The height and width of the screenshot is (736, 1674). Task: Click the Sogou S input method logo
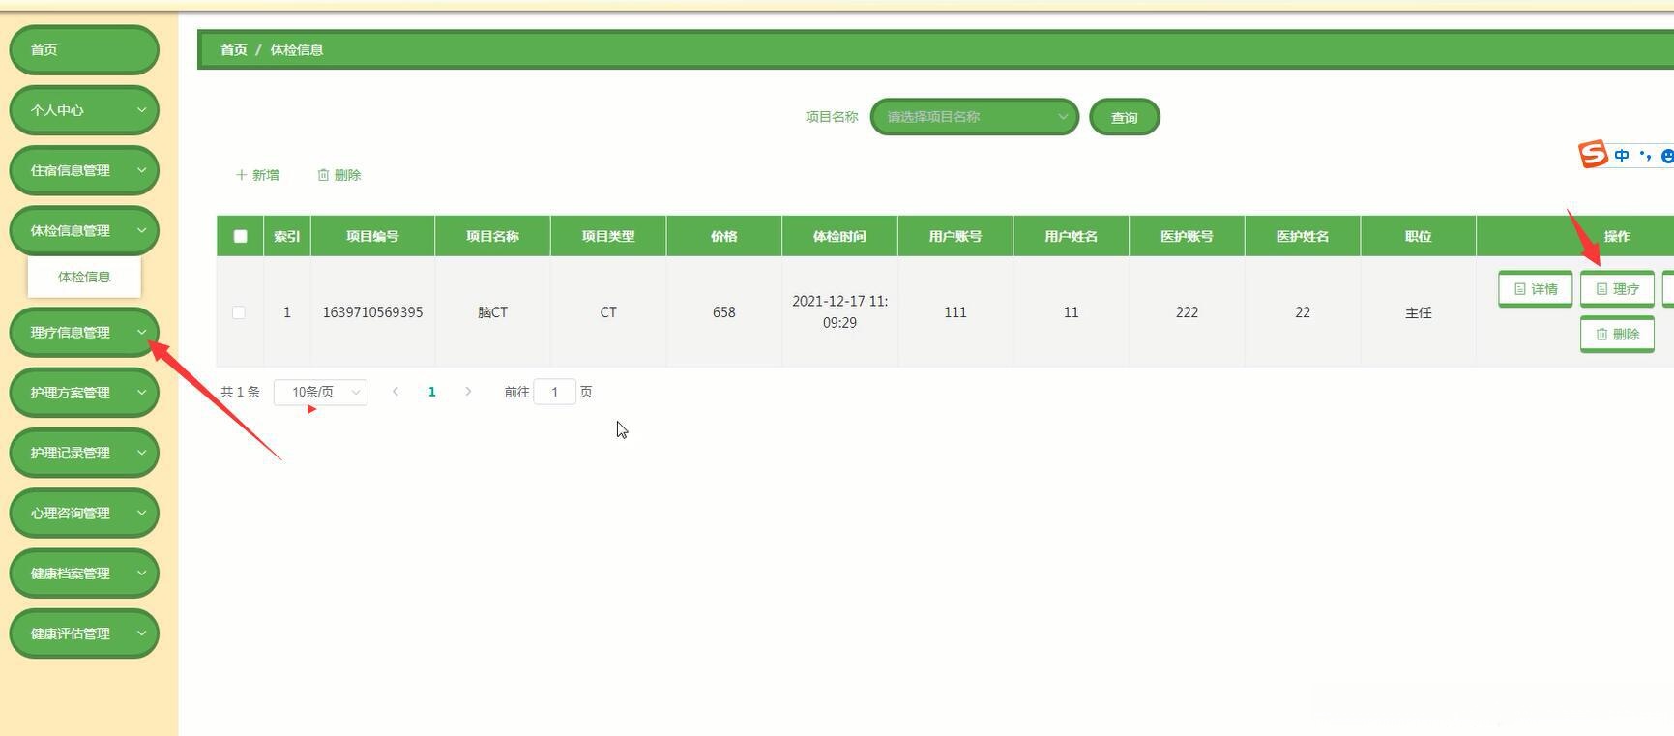pyautogui.click(x=1593, y=154)
